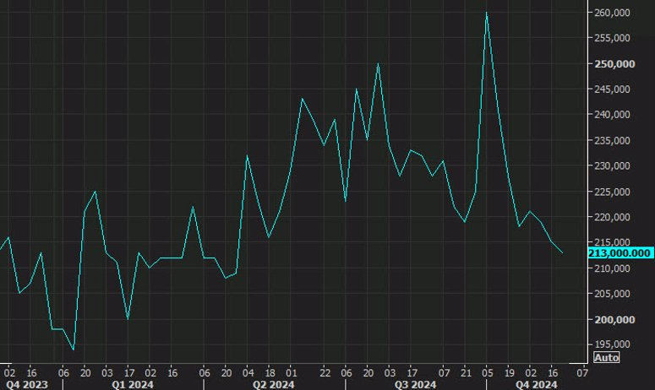Click the 260,000 y-axis label

(612, 13)
